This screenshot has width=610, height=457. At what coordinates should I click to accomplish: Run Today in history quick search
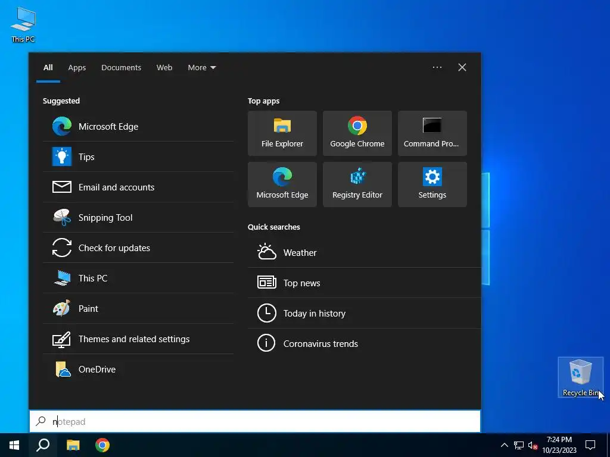tap(364, 313)
